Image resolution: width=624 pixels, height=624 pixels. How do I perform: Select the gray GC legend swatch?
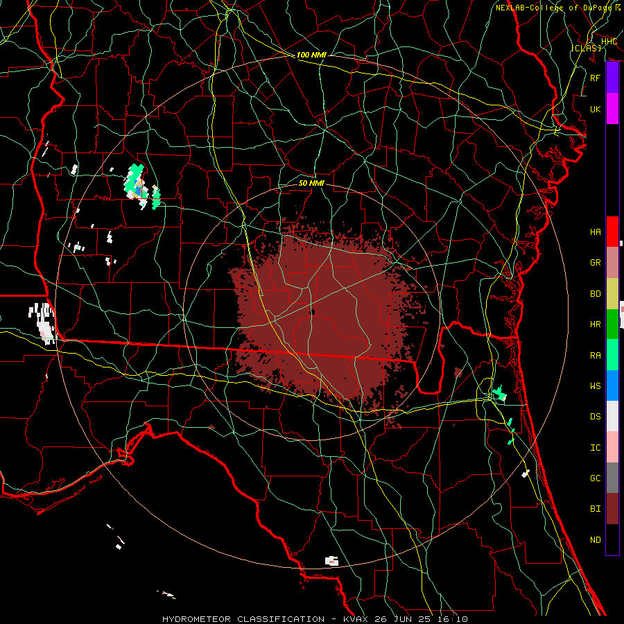click(x=612, y=478)
